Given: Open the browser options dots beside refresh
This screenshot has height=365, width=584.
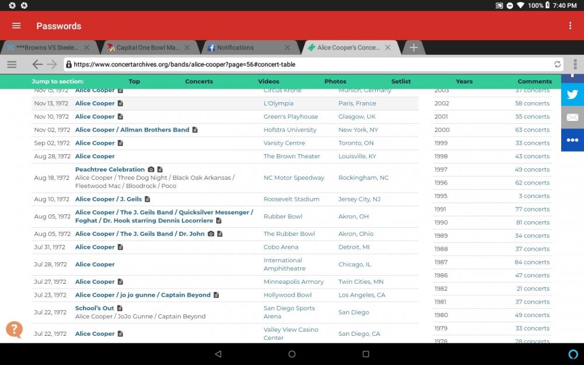Looking at the screenshot, I should [x=575, y=64].
